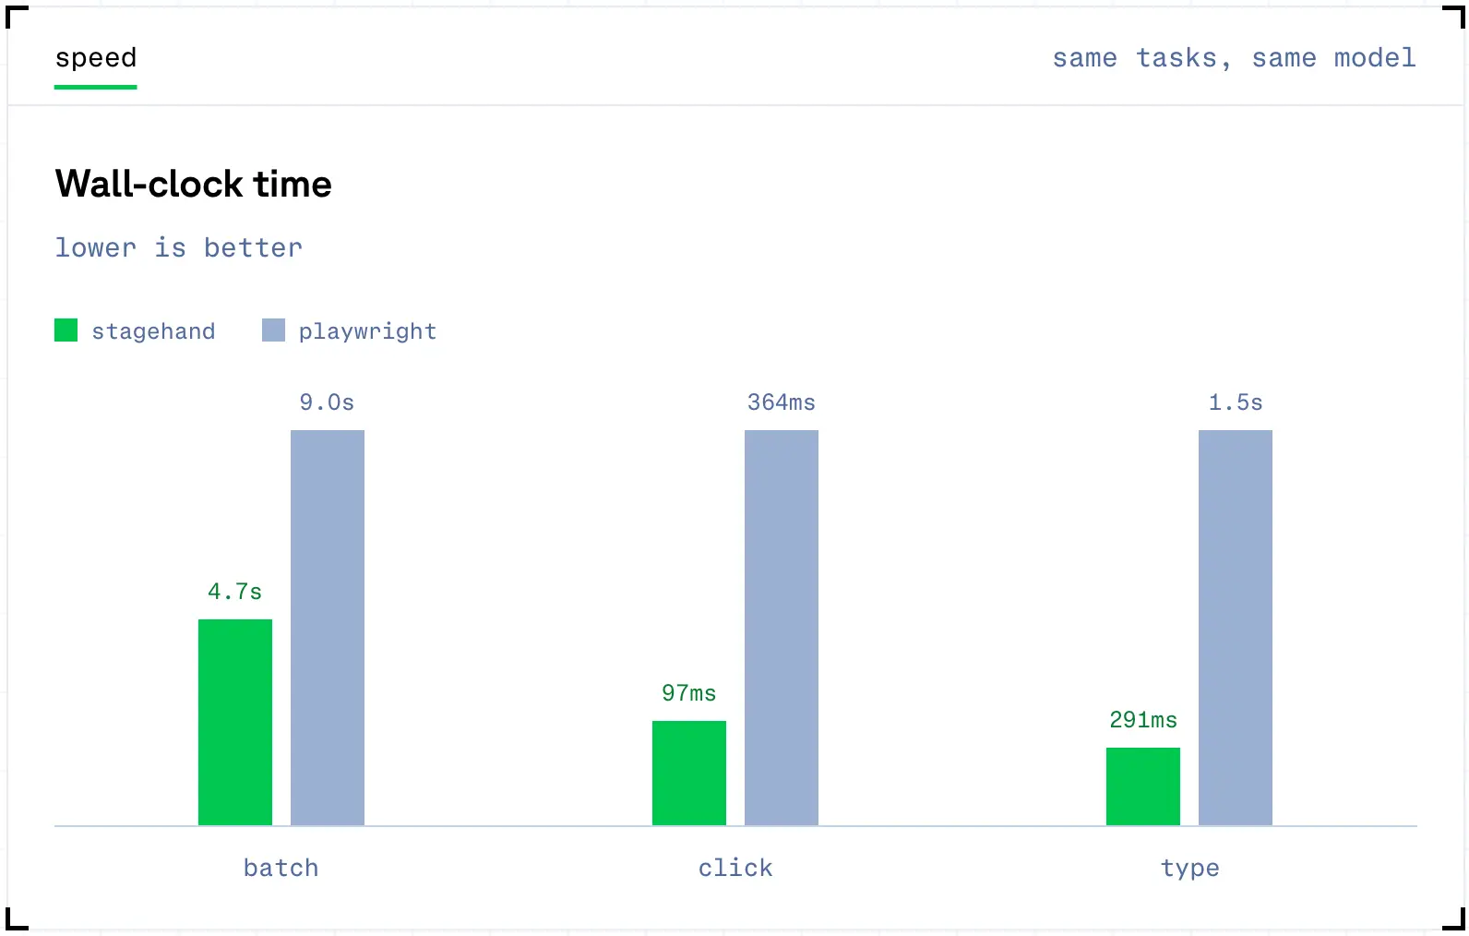This screenshot has width=1469, height=936.
Task: Click the 4.7s value label
Action: click(235, 592)
